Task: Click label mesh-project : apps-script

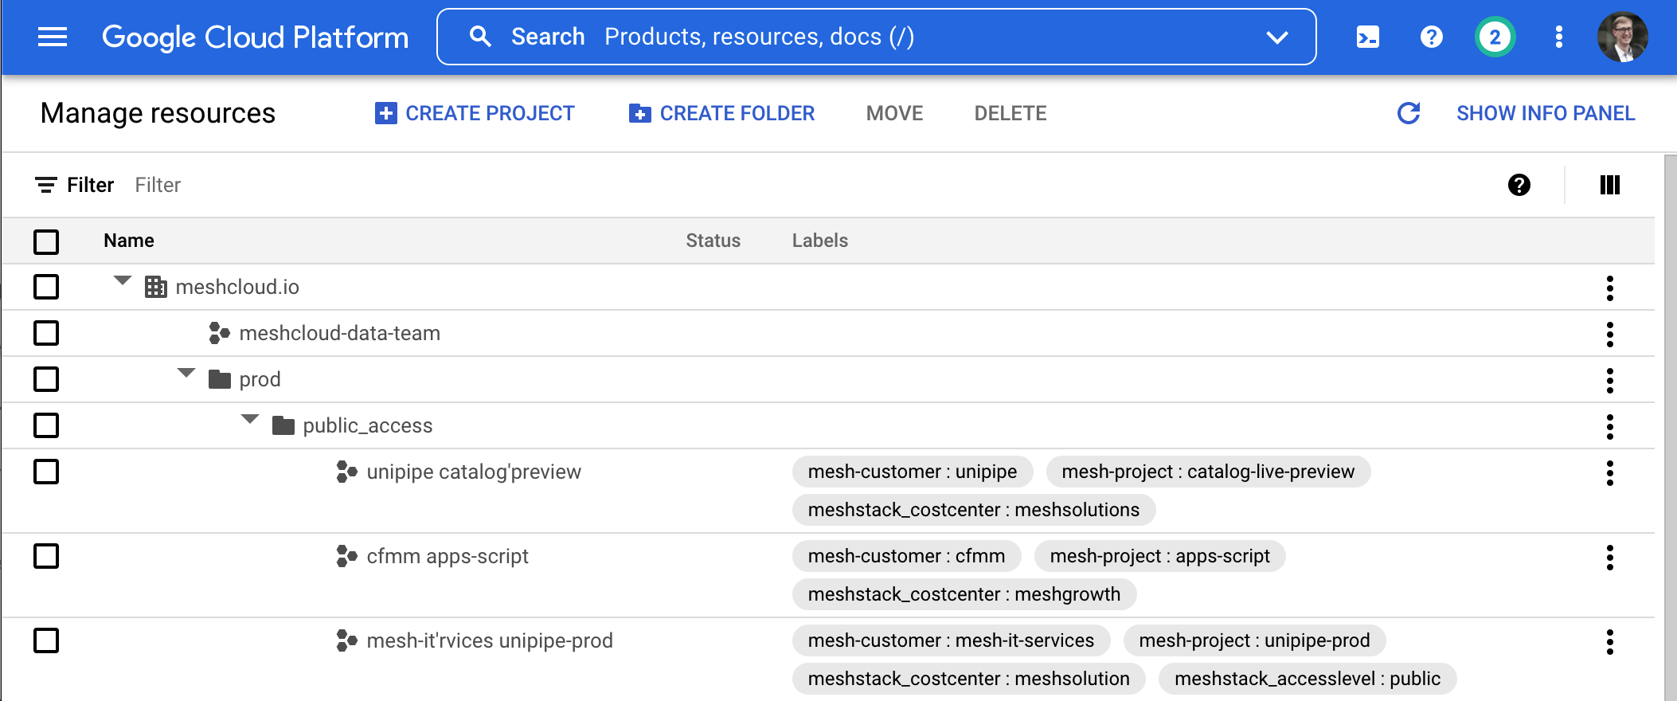Action: [x=1159, y=556]
